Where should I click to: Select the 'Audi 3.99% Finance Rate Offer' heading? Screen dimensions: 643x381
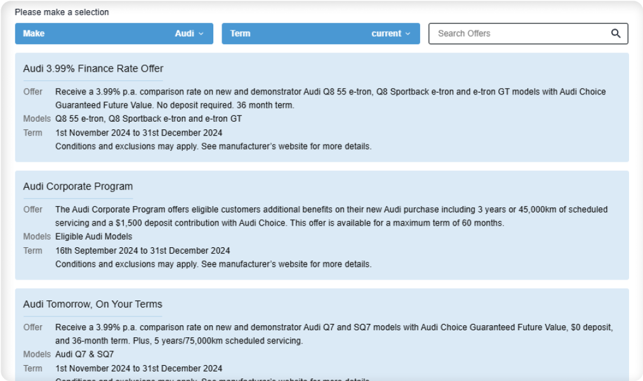93,68
